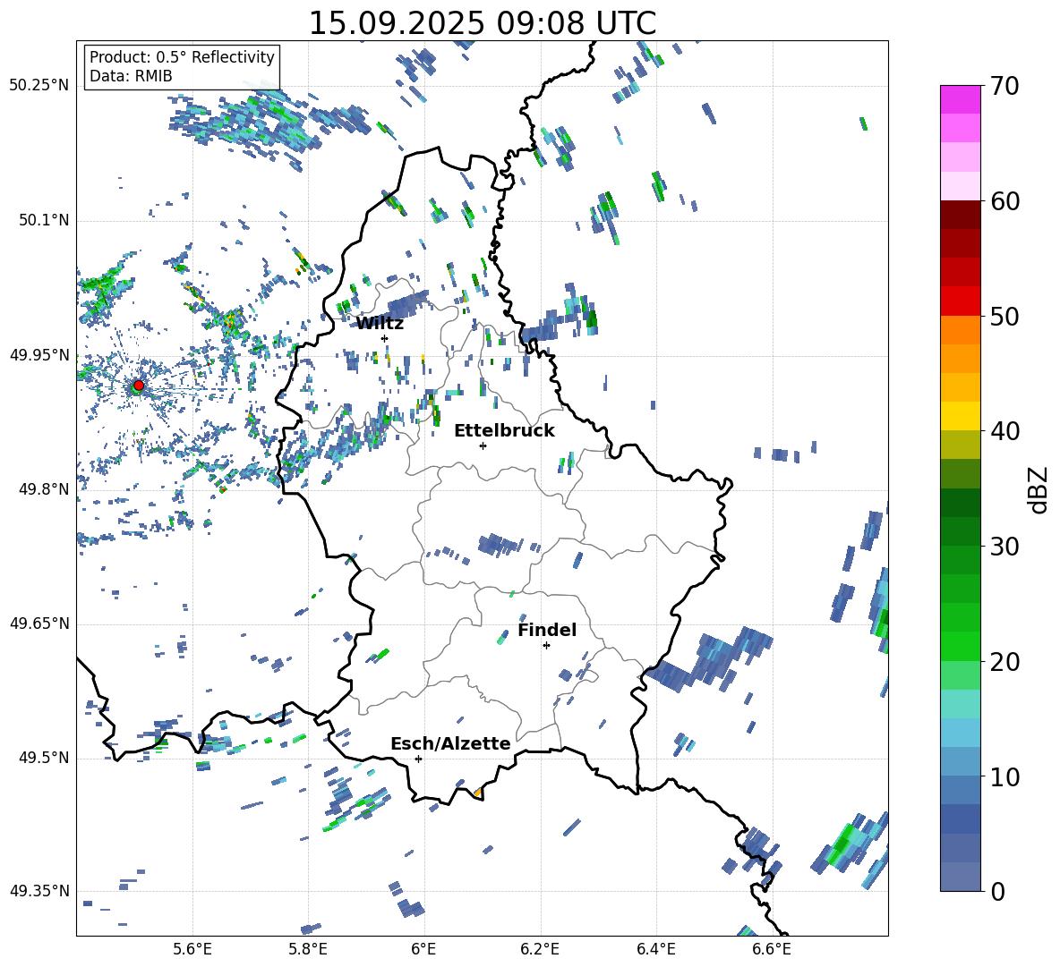Click the 0 value on colorbar

coord(997,891)
